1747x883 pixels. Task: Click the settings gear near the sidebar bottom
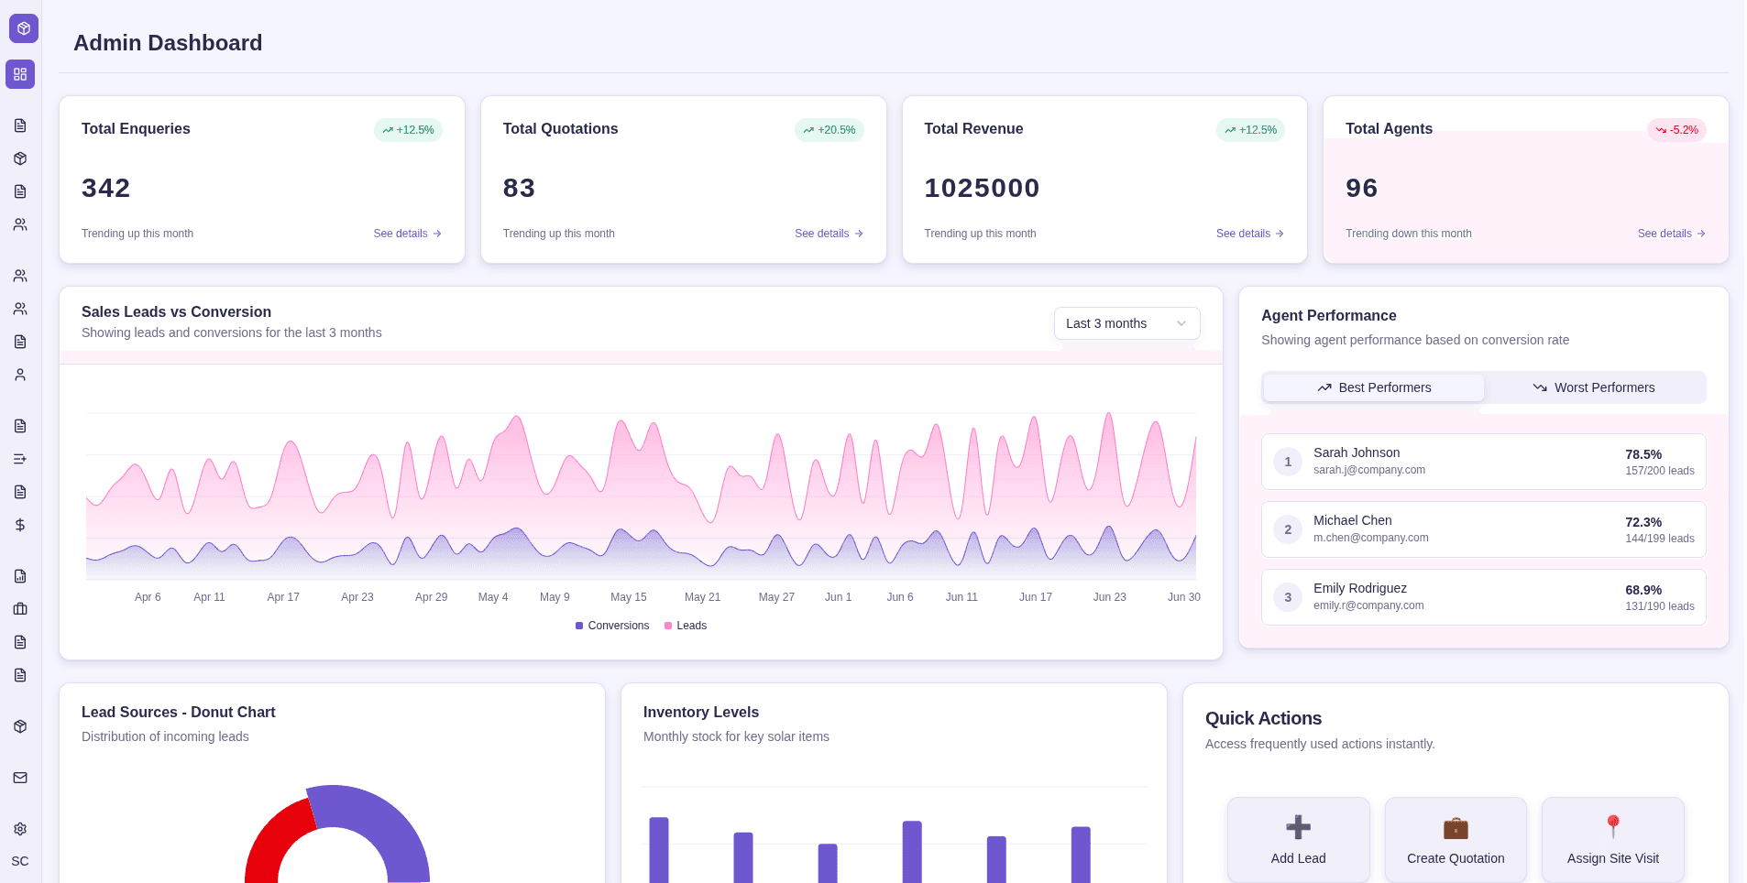pos(20,829)
